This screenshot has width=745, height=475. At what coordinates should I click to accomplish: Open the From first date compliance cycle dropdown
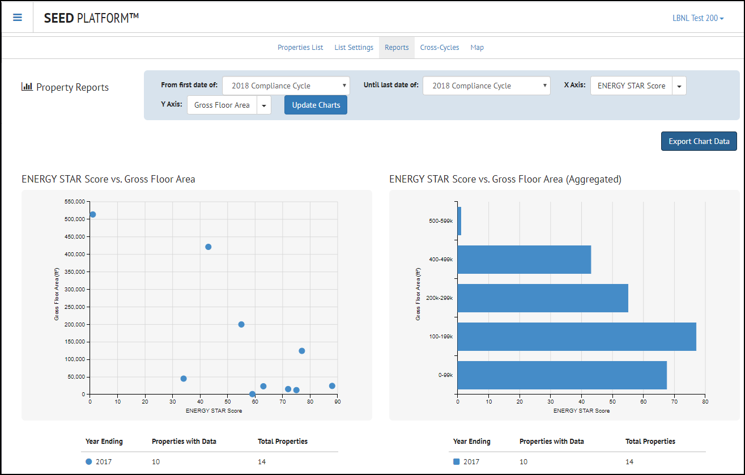coord(286,86)
